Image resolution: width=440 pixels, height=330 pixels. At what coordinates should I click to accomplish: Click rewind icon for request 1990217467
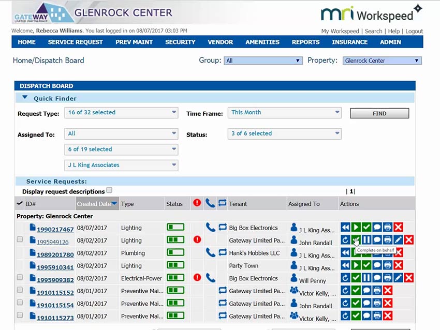[345, 227]
